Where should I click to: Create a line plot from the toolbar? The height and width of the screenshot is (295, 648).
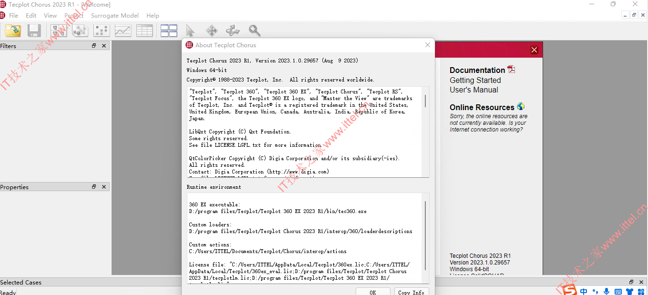(123, 31)
